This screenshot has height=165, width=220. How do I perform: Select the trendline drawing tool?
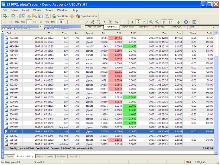click(87, 22)
